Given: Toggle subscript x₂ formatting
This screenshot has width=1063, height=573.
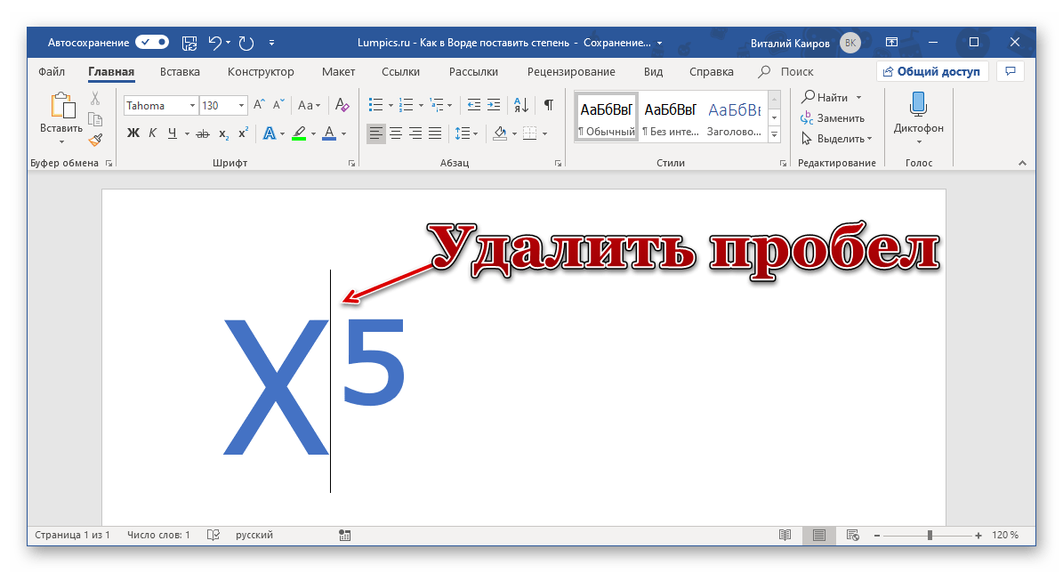Looking at the screenshot, I should [x=223, y=133].
